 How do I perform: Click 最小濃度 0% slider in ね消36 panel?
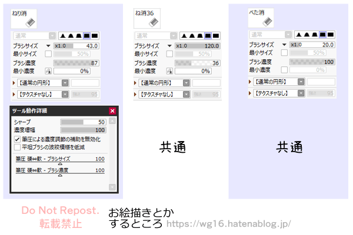tap(194, 71)
